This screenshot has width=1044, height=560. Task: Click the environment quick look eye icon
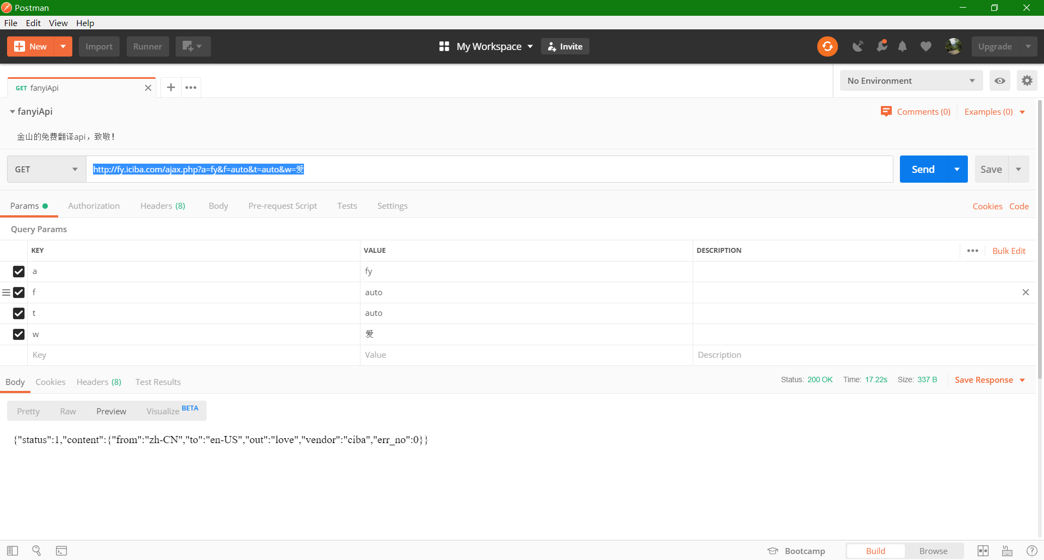1000,80
